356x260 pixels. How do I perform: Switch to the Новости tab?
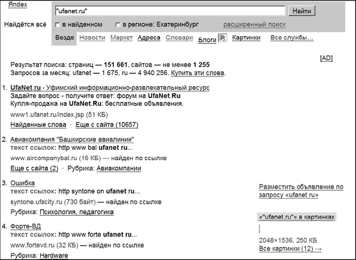[x=92, y=38]
